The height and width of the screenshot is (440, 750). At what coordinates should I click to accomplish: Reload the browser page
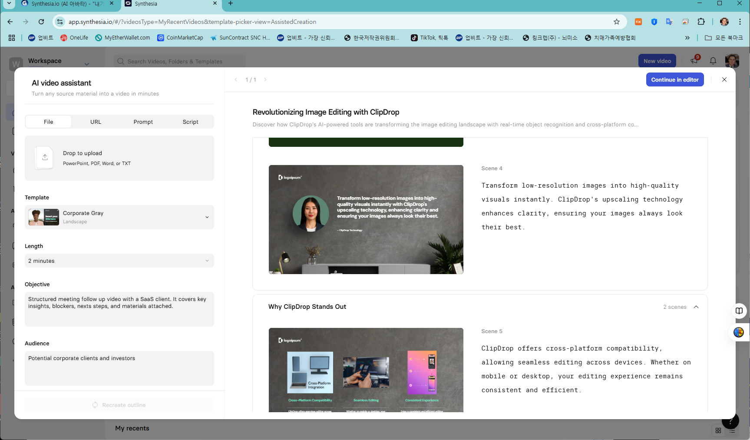click(41, 22)
